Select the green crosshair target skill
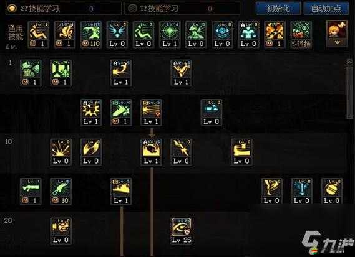The height and width of the screenshot is (257, 355). coord(170,35)
